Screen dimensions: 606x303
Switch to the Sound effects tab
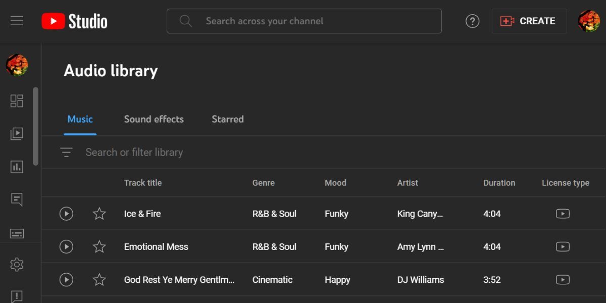(x=154, y=119)
